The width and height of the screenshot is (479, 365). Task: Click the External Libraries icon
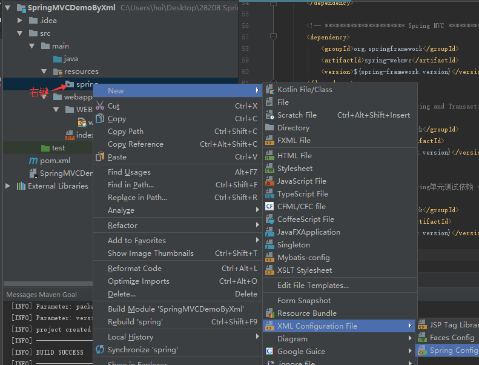[x=21, y=186]
